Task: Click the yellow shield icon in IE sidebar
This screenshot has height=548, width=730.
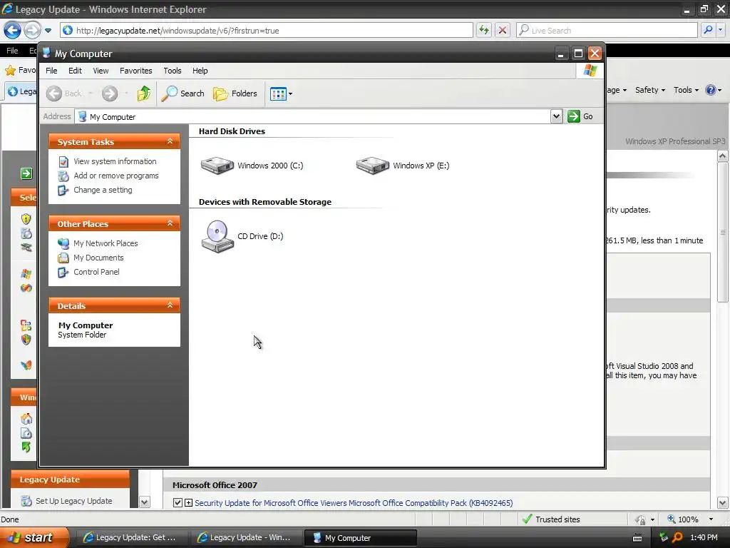Action: 26,218
